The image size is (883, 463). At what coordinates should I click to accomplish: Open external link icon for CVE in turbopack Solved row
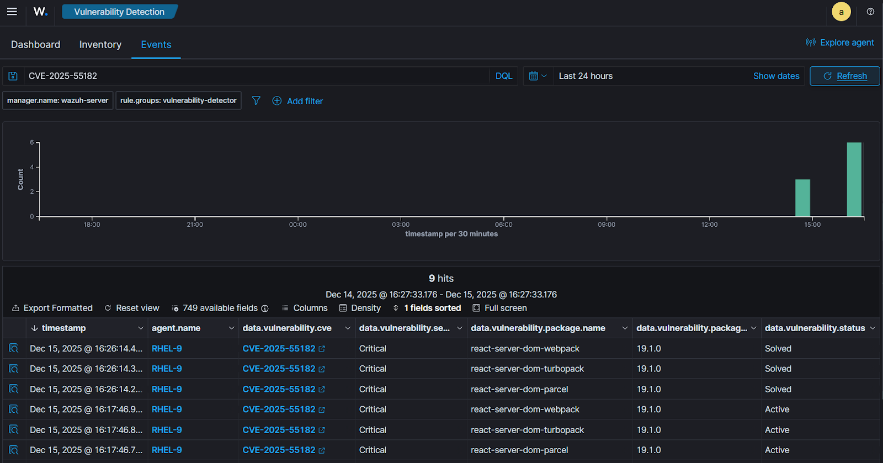click(322, 369)
